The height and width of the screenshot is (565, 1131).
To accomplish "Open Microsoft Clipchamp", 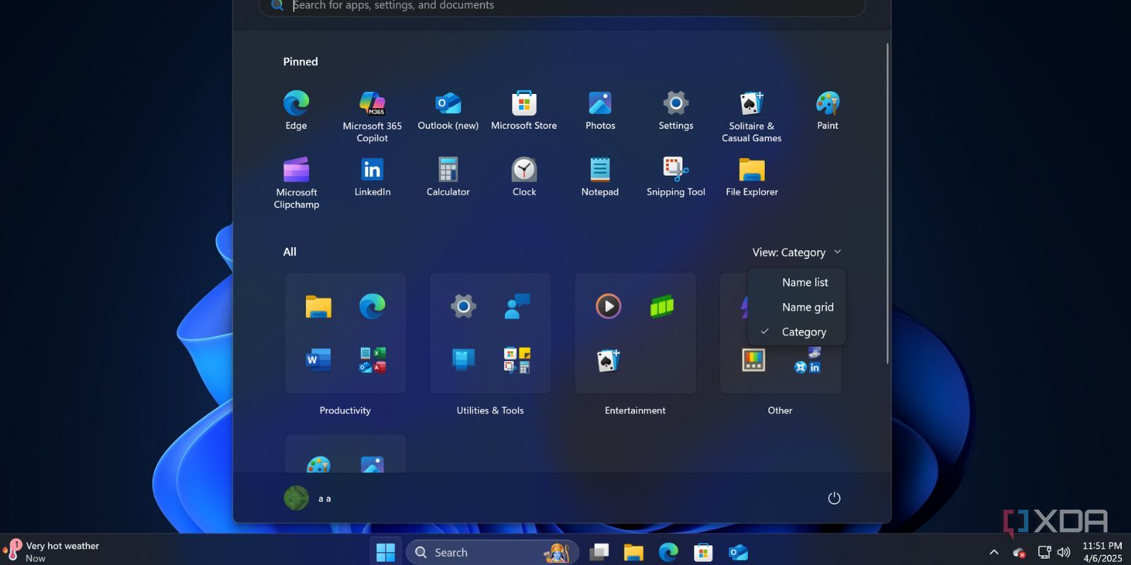I will click(x=296, y=183).
